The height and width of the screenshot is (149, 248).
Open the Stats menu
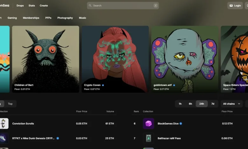[32, 6]
